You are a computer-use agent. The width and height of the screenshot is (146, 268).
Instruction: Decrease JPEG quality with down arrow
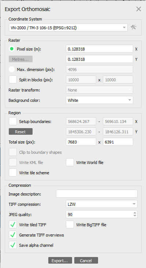click(135, 216)
